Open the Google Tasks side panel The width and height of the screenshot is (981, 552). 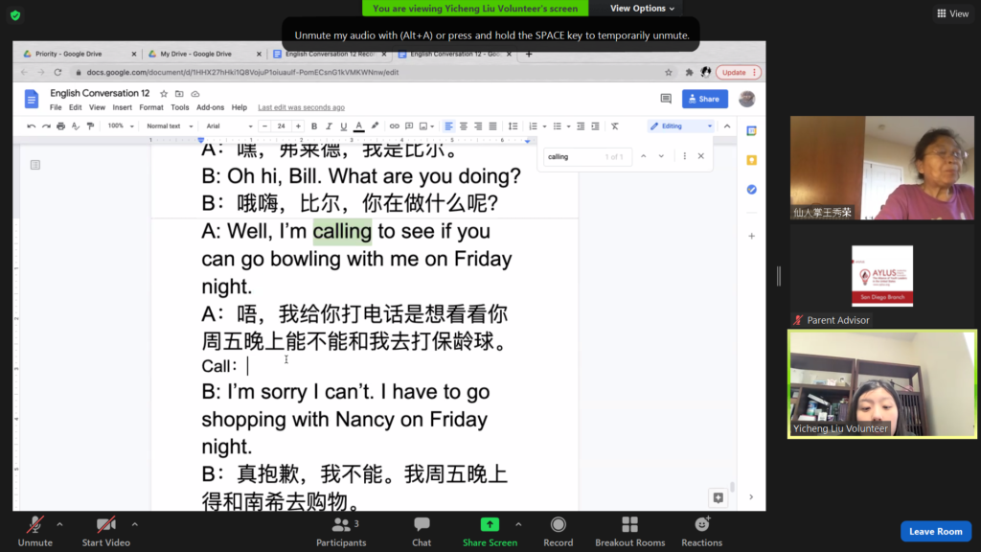[x=752, y=190]
